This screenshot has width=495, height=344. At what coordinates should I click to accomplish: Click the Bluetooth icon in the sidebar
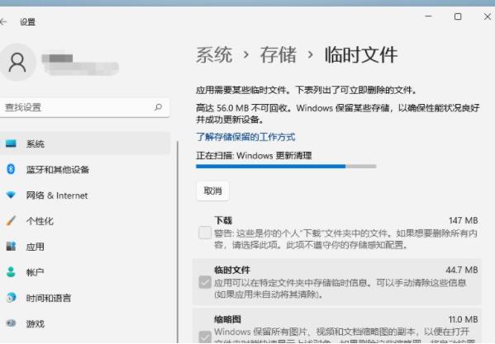tap(11, 169)
